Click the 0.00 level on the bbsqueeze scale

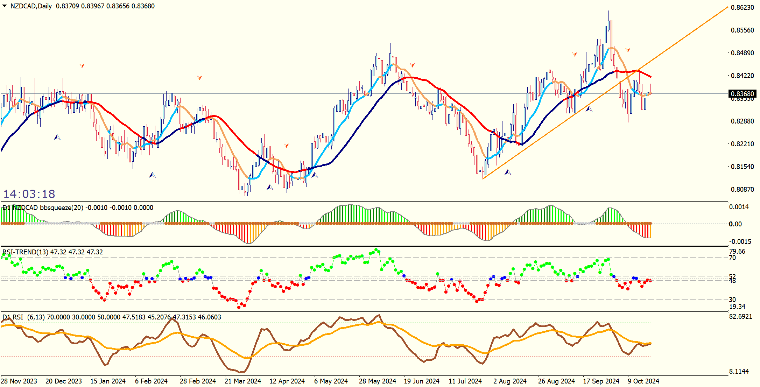click(x=736, y=224)
